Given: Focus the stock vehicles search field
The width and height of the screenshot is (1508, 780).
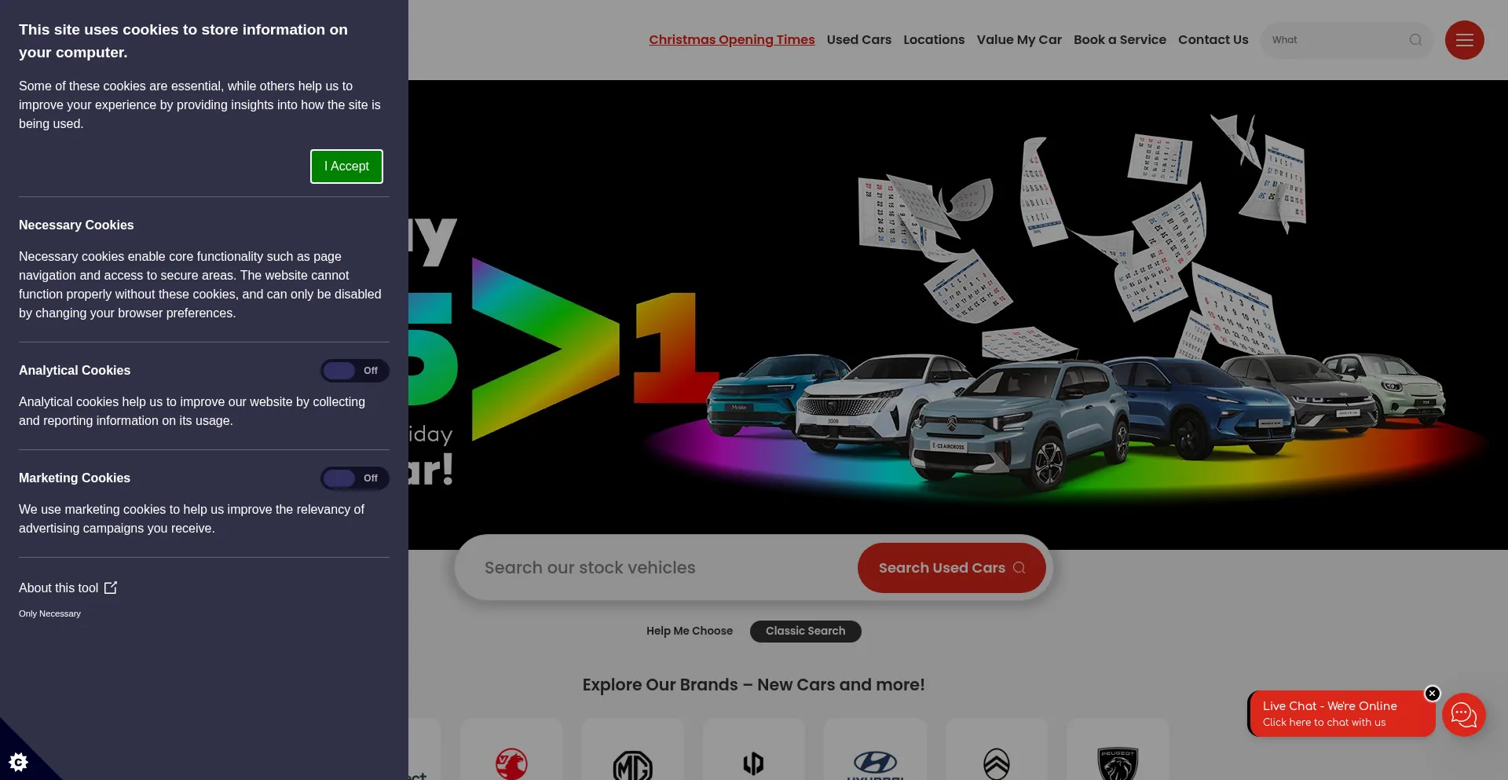Looking at the screenshot, I should (660, 568).
